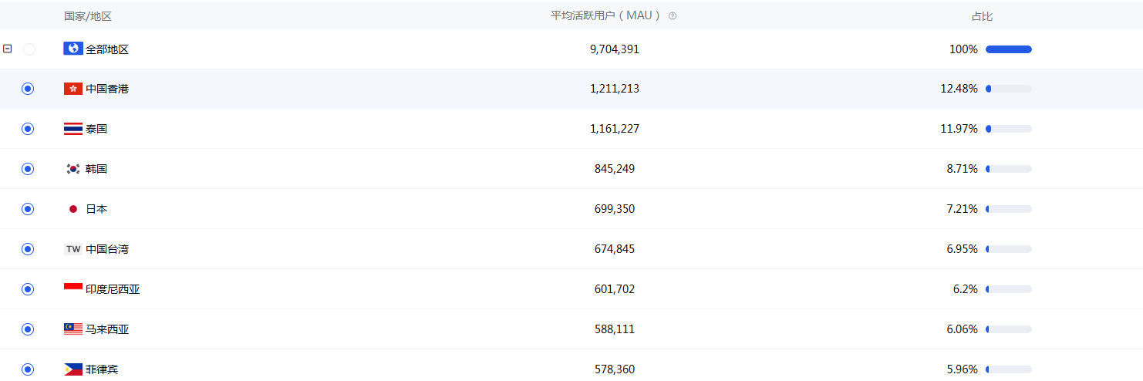Click the 100% proportion bar
Viewport: 1143px width, 381px height.
(x=1008, y=49)
